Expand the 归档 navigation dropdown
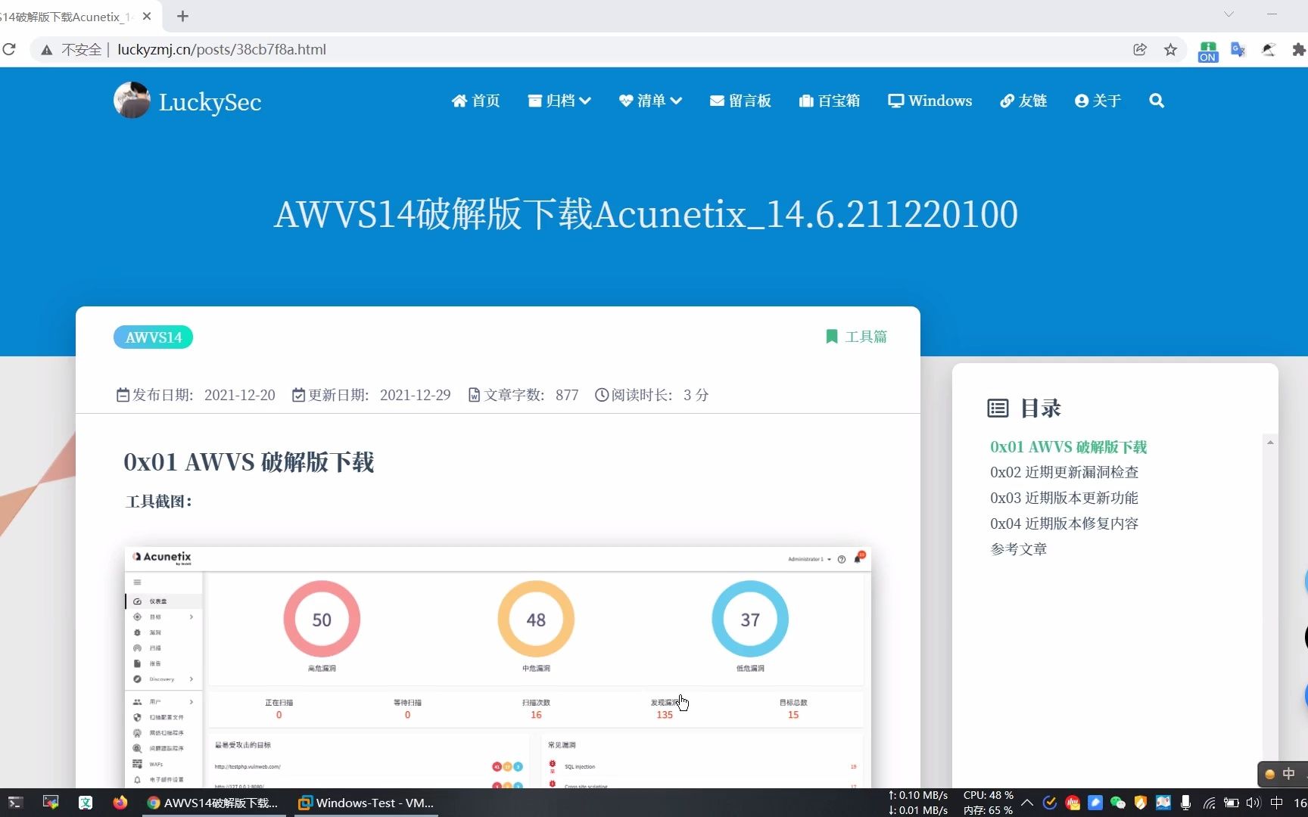This screenshot has height=817, width=1308. point(559,100)
